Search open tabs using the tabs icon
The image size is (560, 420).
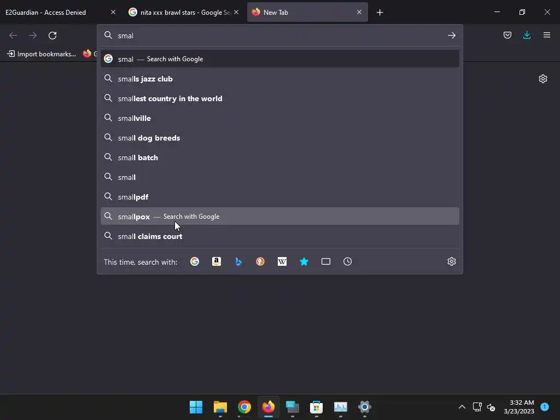[x=326, y=261]
